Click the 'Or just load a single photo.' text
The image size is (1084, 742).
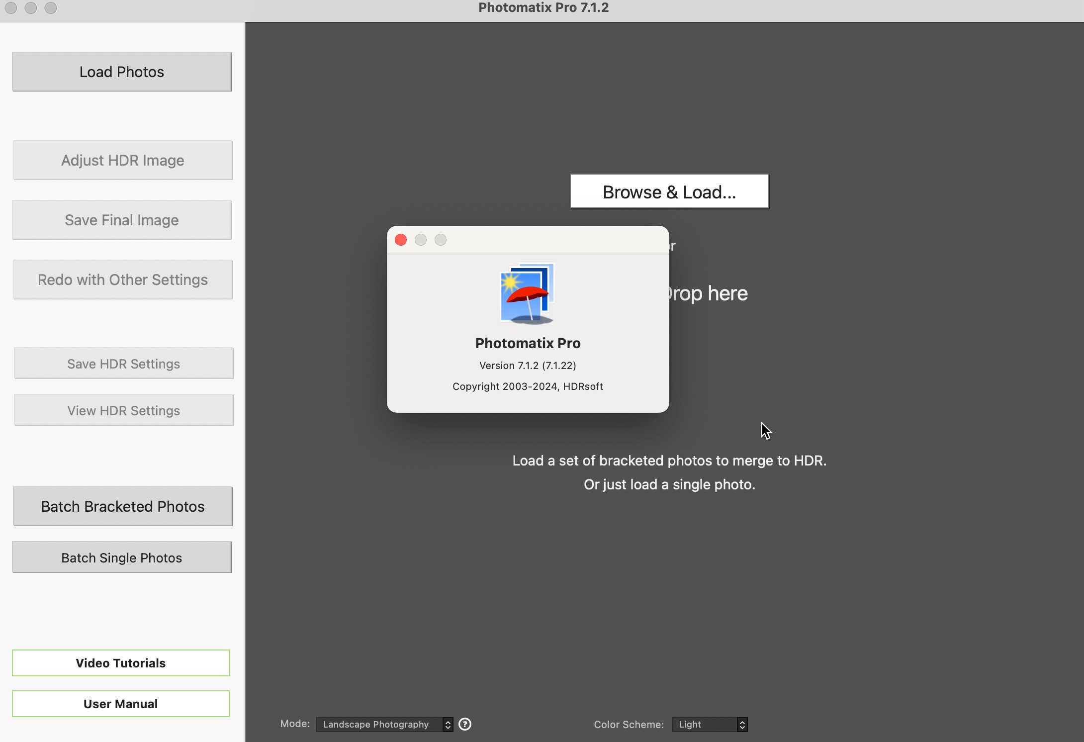pyautogui.click(x=669, y=484)
